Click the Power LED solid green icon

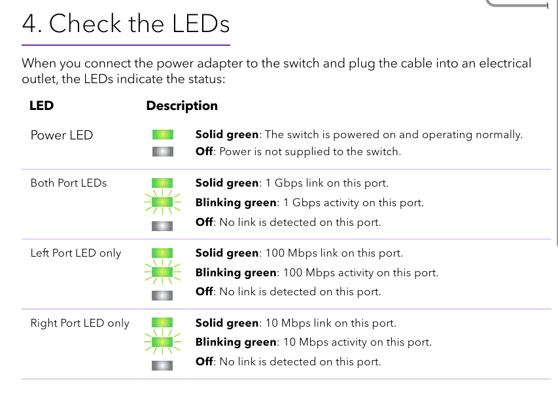point(163,134)
